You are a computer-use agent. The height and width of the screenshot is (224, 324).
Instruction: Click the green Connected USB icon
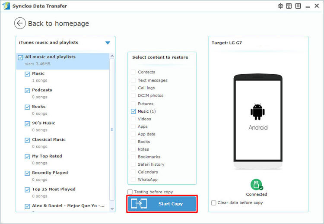pyautogui.click(x=257, y=185)
